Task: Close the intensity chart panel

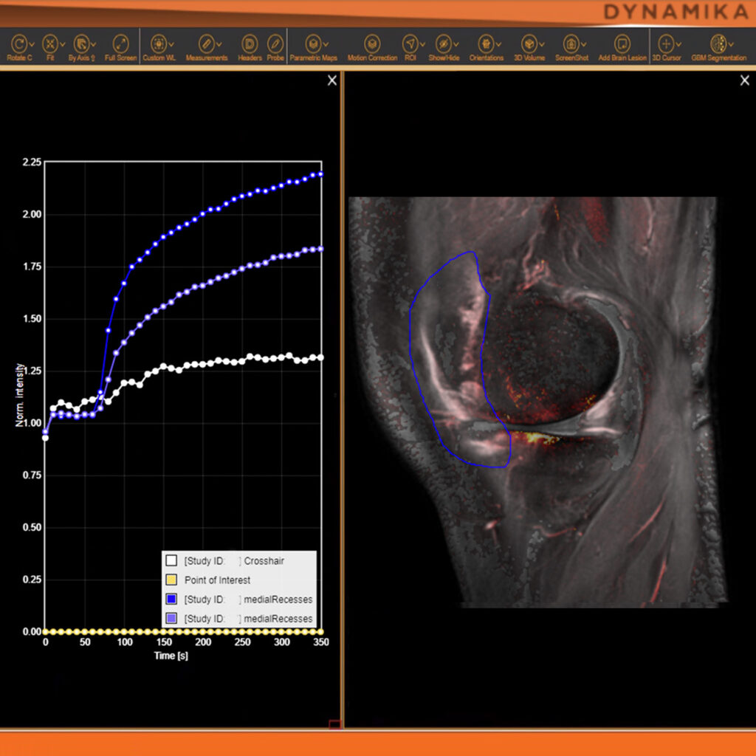Action: pyautogui.click(x=332, y=80)
